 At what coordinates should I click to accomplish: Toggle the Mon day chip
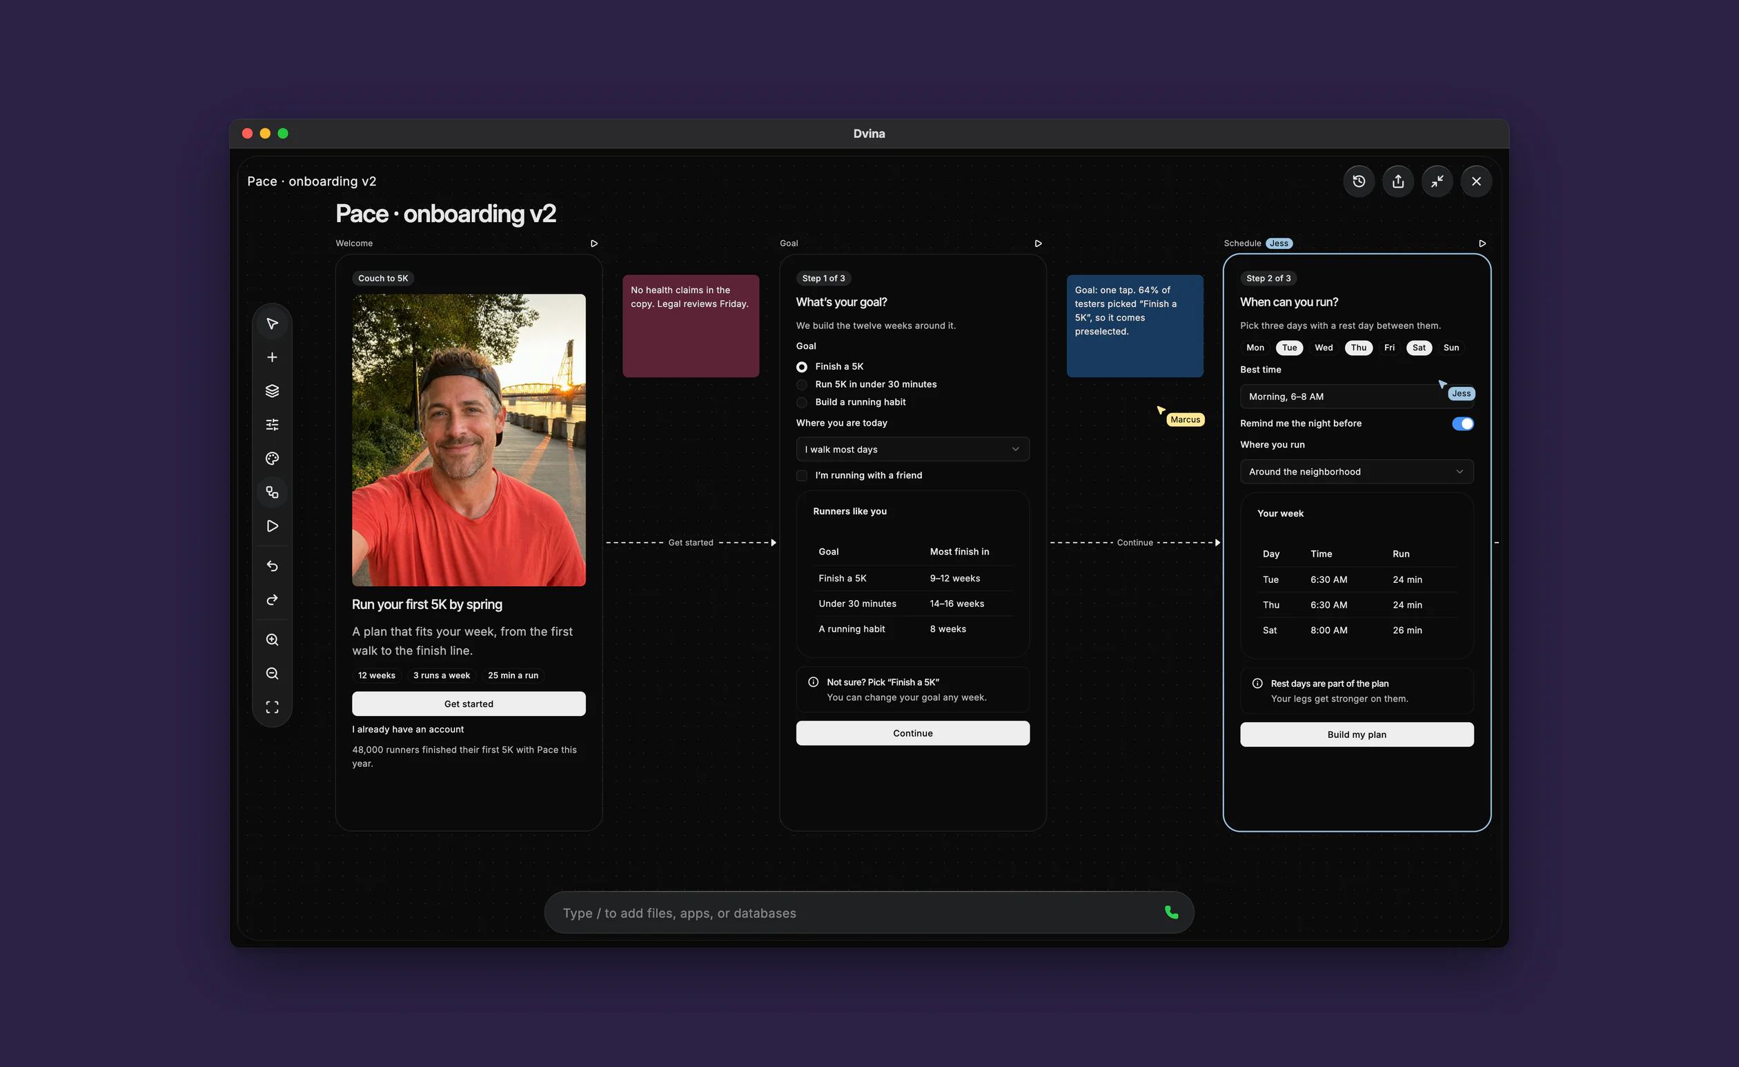tap(1255, 348)
